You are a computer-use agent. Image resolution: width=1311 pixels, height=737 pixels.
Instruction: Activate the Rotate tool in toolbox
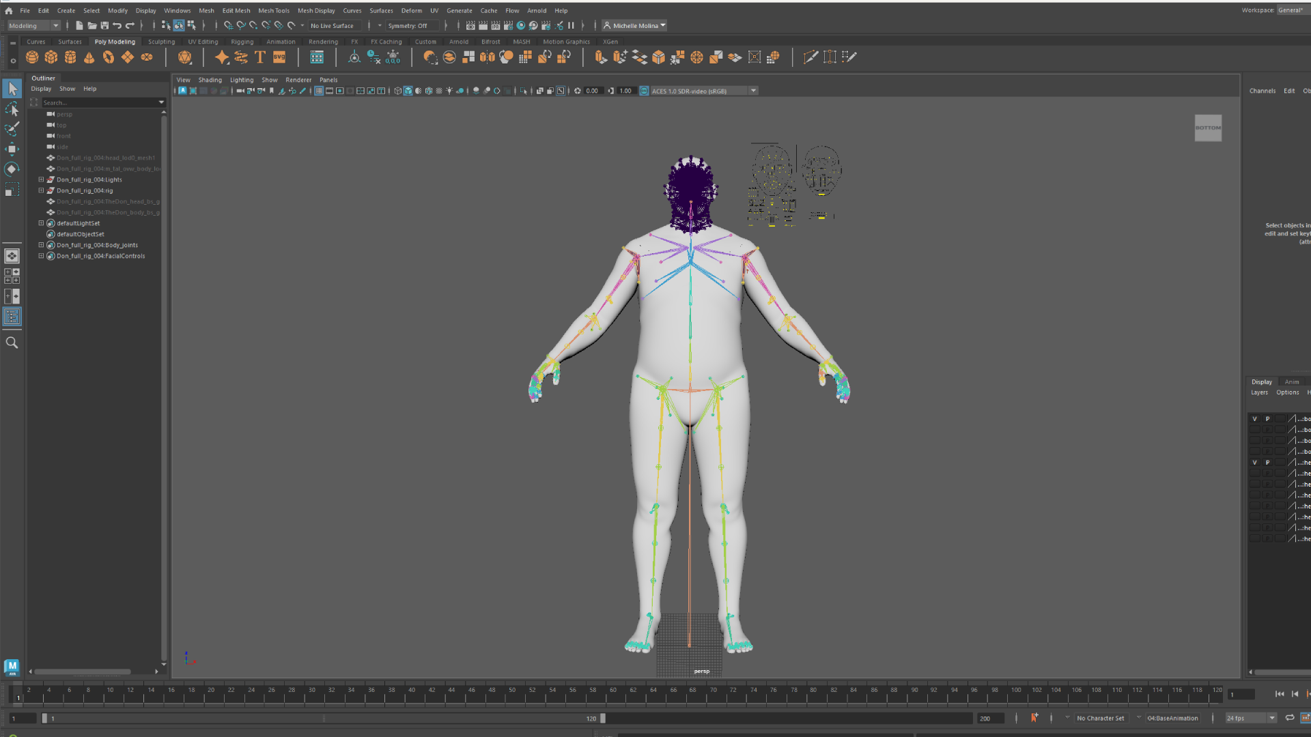(x=12, y=169)
